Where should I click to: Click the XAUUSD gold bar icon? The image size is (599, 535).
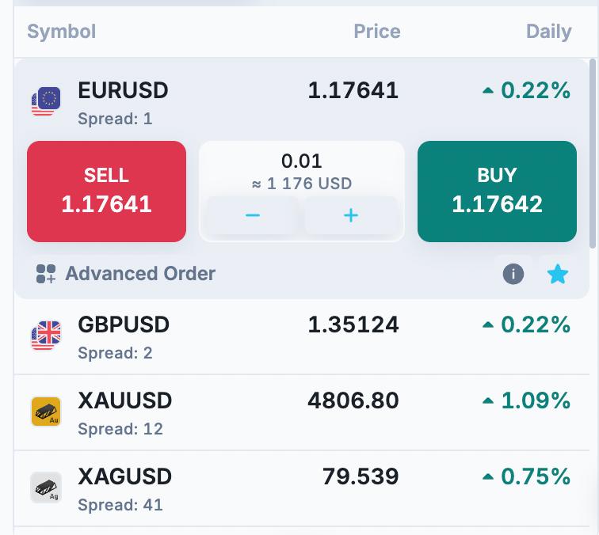[46, 412]
